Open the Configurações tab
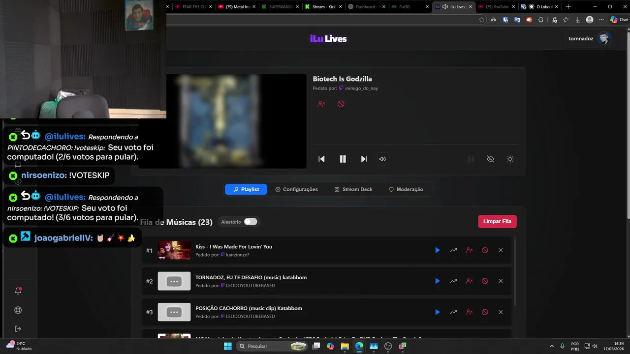The height and width of the screenshot is (354, 630). tap(296, 189)
